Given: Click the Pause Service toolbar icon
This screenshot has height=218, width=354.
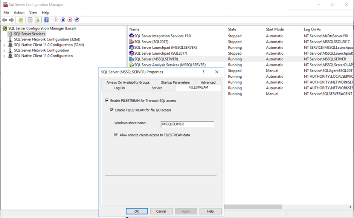Looking at the screenshot, I should pos(63,20).
